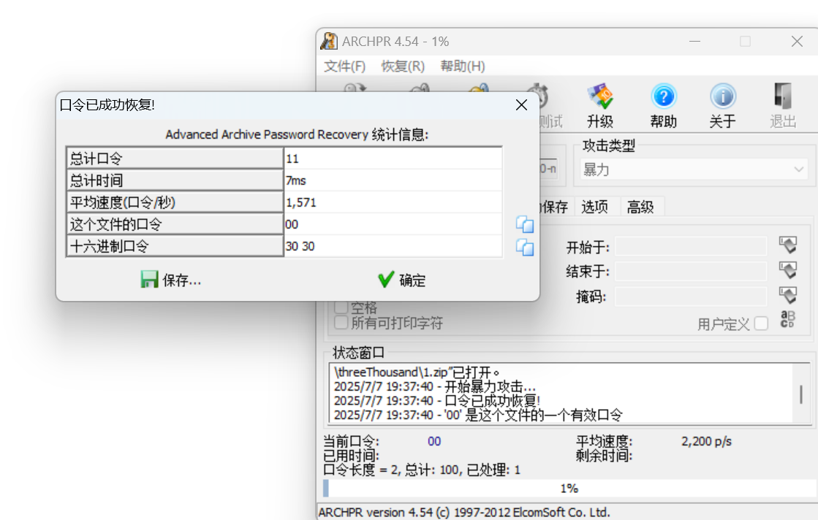This screenshot has height=520, width=818.
Task: Switch to the 选项 tab
Action: (x=595, y=207)
